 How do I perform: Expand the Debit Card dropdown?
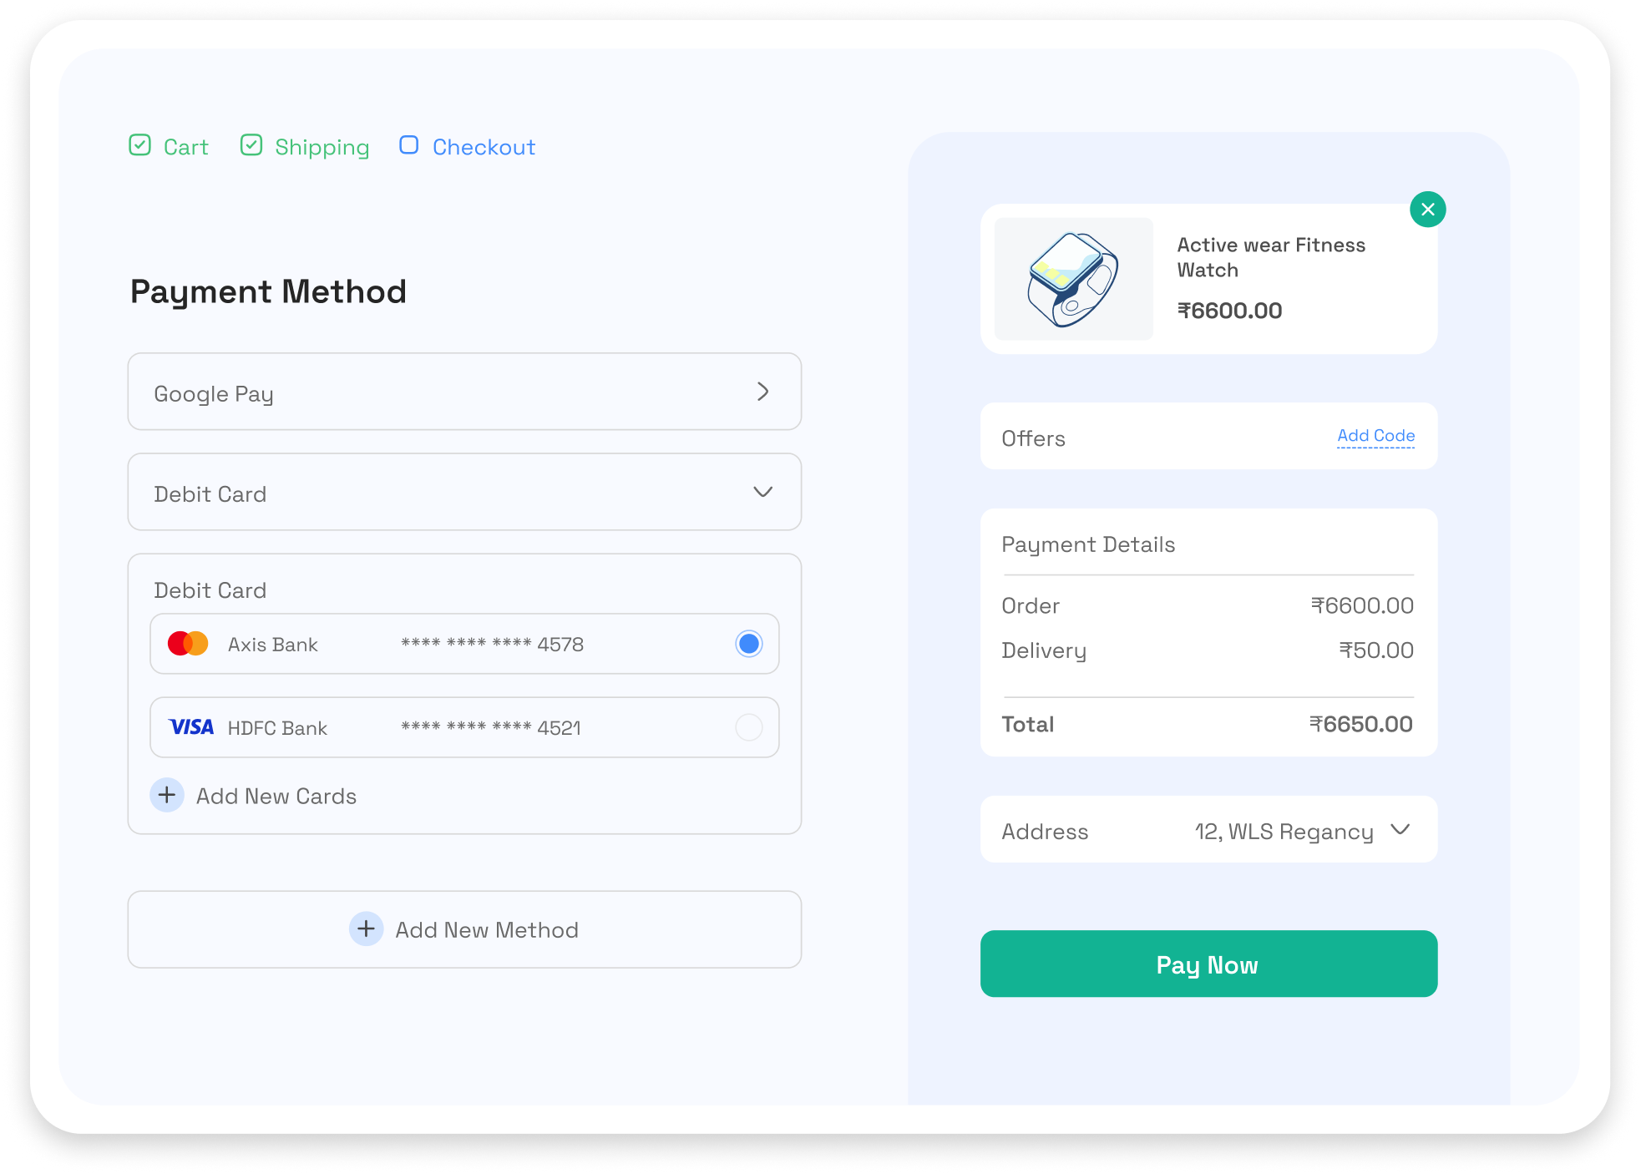(762, 492)
